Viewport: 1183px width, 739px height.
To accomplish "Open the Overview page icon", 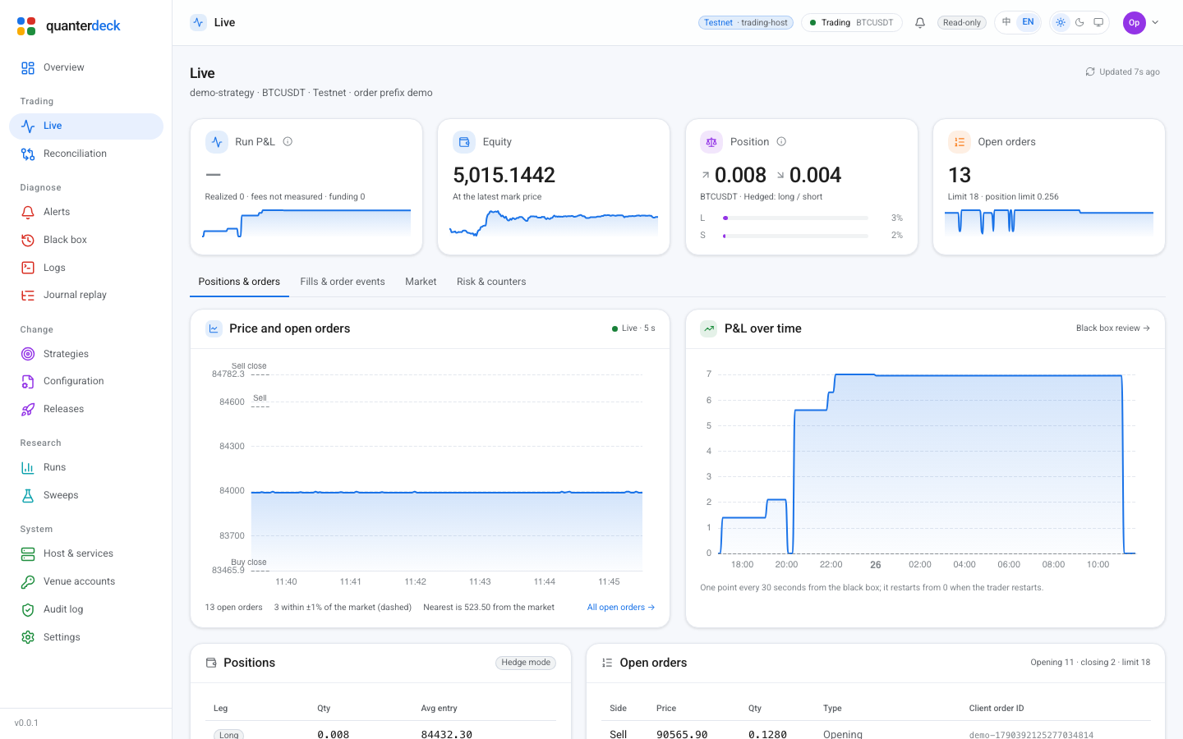I will pyautogui.click(x=28, y=67).
